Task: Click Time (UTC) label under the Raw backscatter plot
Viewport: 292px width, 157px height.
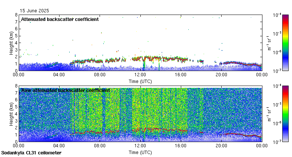Action: click(x=140, y=153)
